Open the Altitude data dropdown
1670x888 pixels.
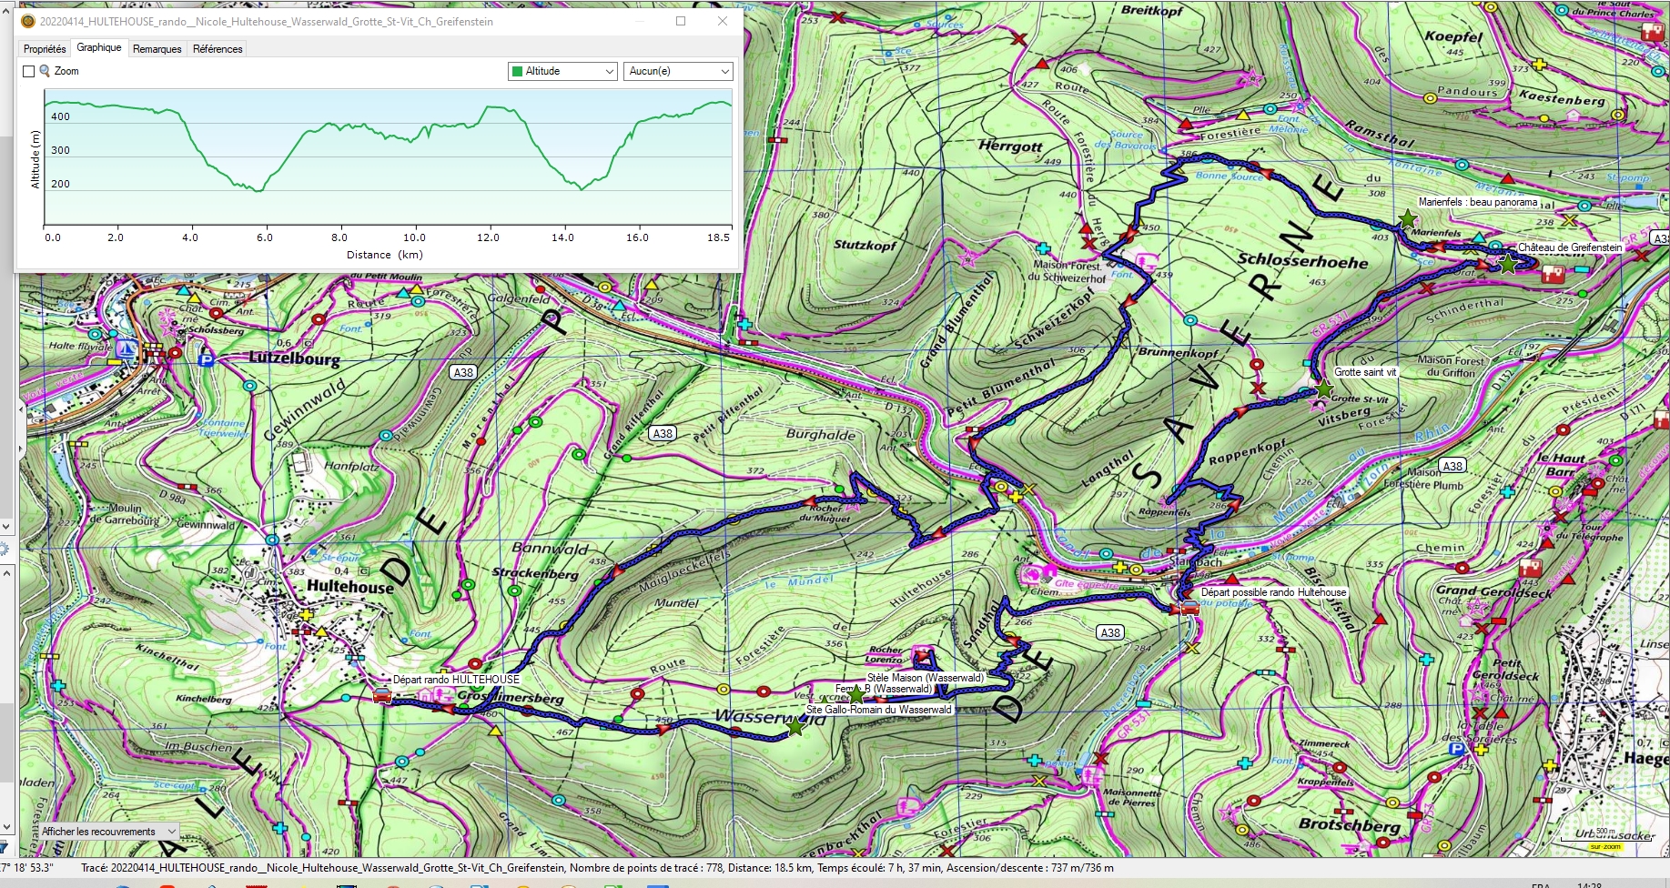point(562,71)
